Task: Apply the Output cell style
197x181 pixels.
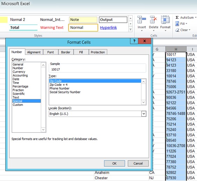Action: pos(113,20)
